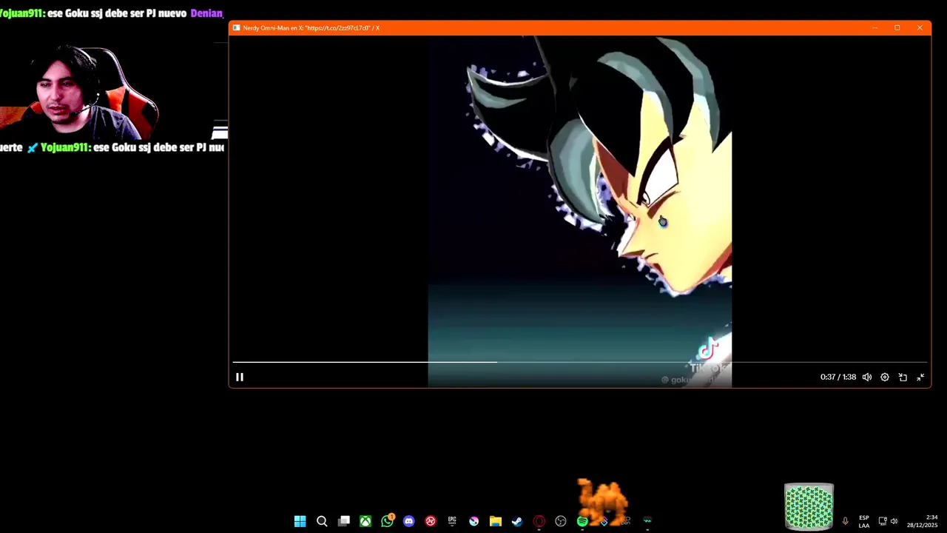Click the Nerdy Omni-Man window title text
This screenshot has height=533, width=947.
(311, 28)
